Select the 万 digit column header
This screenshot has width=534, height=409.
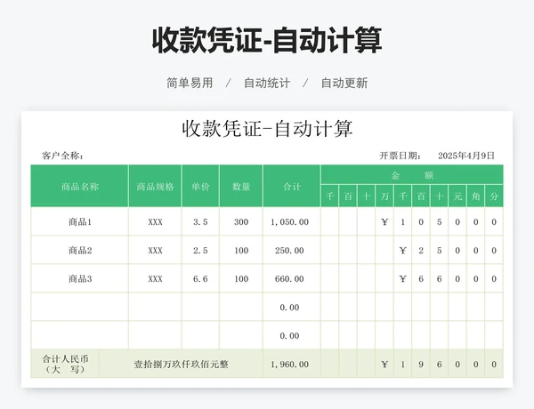point(384,196)
